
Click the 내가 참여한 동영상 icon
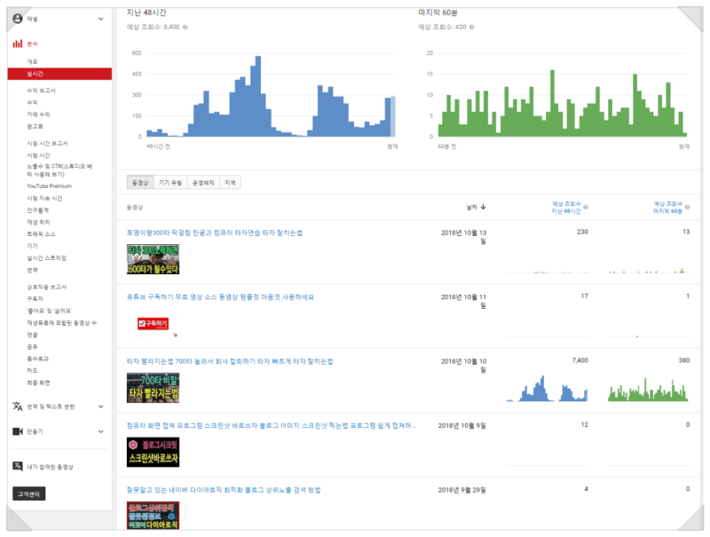point(17,466)
